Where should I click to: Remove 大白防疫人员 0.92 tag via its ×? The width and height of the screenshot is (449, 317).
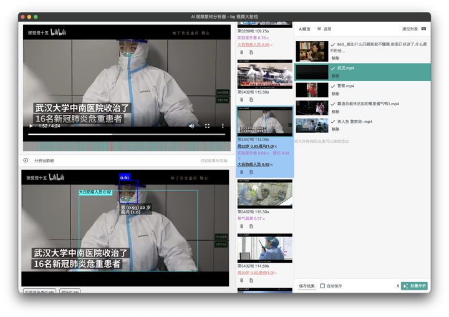271,165
